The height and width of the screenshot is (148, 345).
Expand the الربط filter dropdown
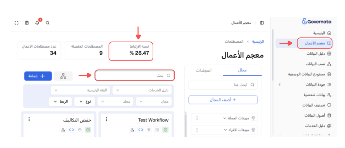pos(60,101)
